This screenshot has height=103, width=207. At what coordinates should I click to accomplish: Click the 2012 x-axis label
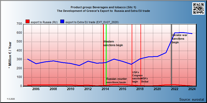(88, 89)
